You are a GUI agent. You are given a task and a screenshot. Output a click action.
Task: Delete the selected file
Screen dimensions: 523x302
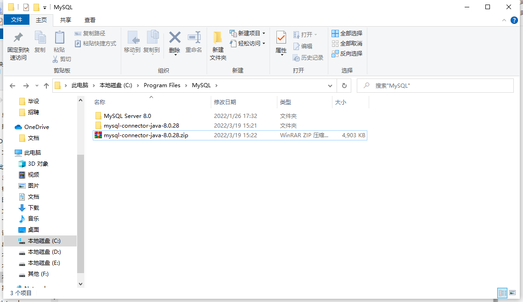174,43
